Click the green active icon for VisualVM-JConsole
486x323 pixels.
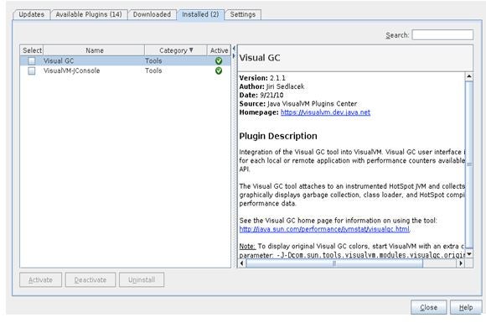click(x=219, y=70)
